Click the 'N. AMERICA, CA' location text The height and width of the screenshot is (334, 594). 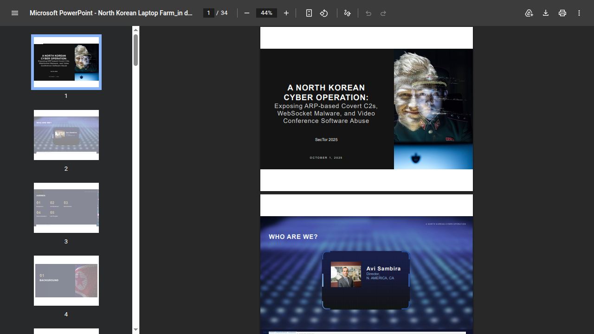380,278
